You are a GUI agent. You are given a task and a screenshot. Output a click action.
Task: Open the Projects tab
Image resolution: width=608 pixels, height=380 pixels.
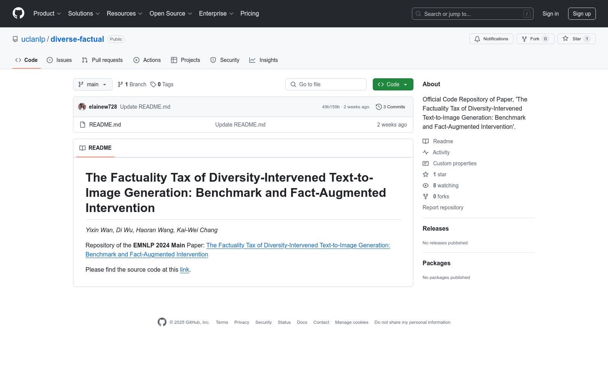pos(185,60)
